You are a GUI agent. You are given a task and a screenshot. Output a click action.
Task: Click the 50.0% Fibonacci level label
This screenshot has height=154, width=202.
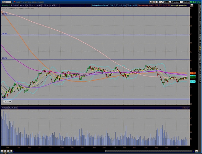coord(5,14)
